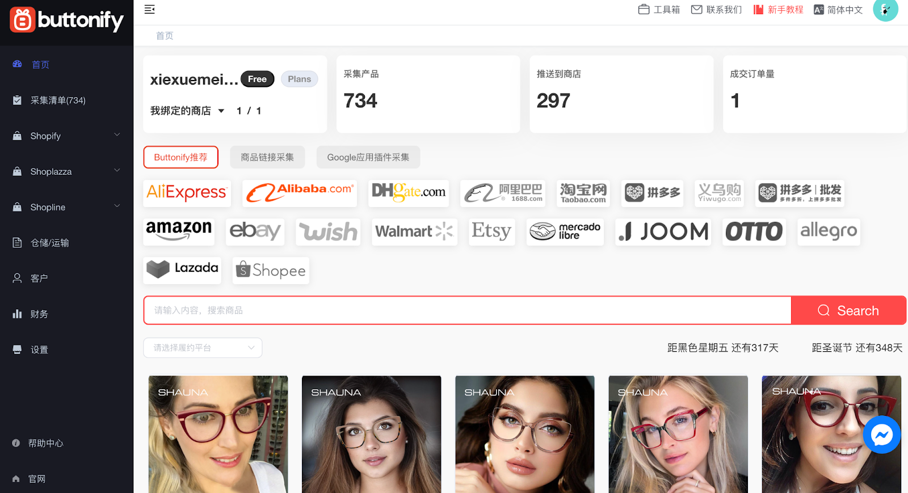Open the user avatar profile icon
This screenshot has width=908, height=493.
[885, 10]
